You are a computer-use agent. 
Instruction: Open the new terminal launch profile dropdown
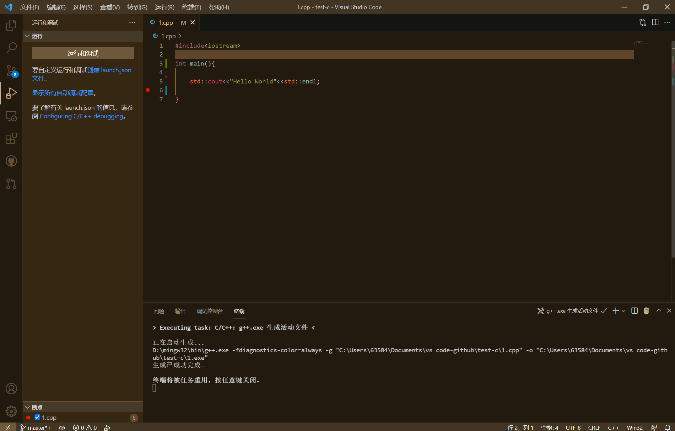(x=624, y=311)
